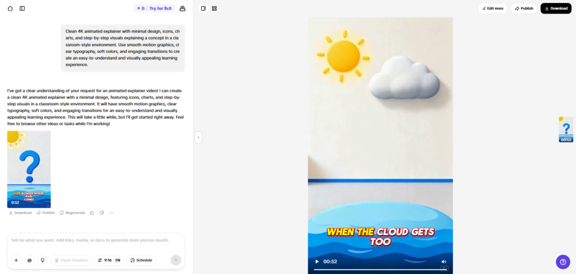
Task: Click the video progress bar
Action: pyautogui.click(x=377, y=269)
